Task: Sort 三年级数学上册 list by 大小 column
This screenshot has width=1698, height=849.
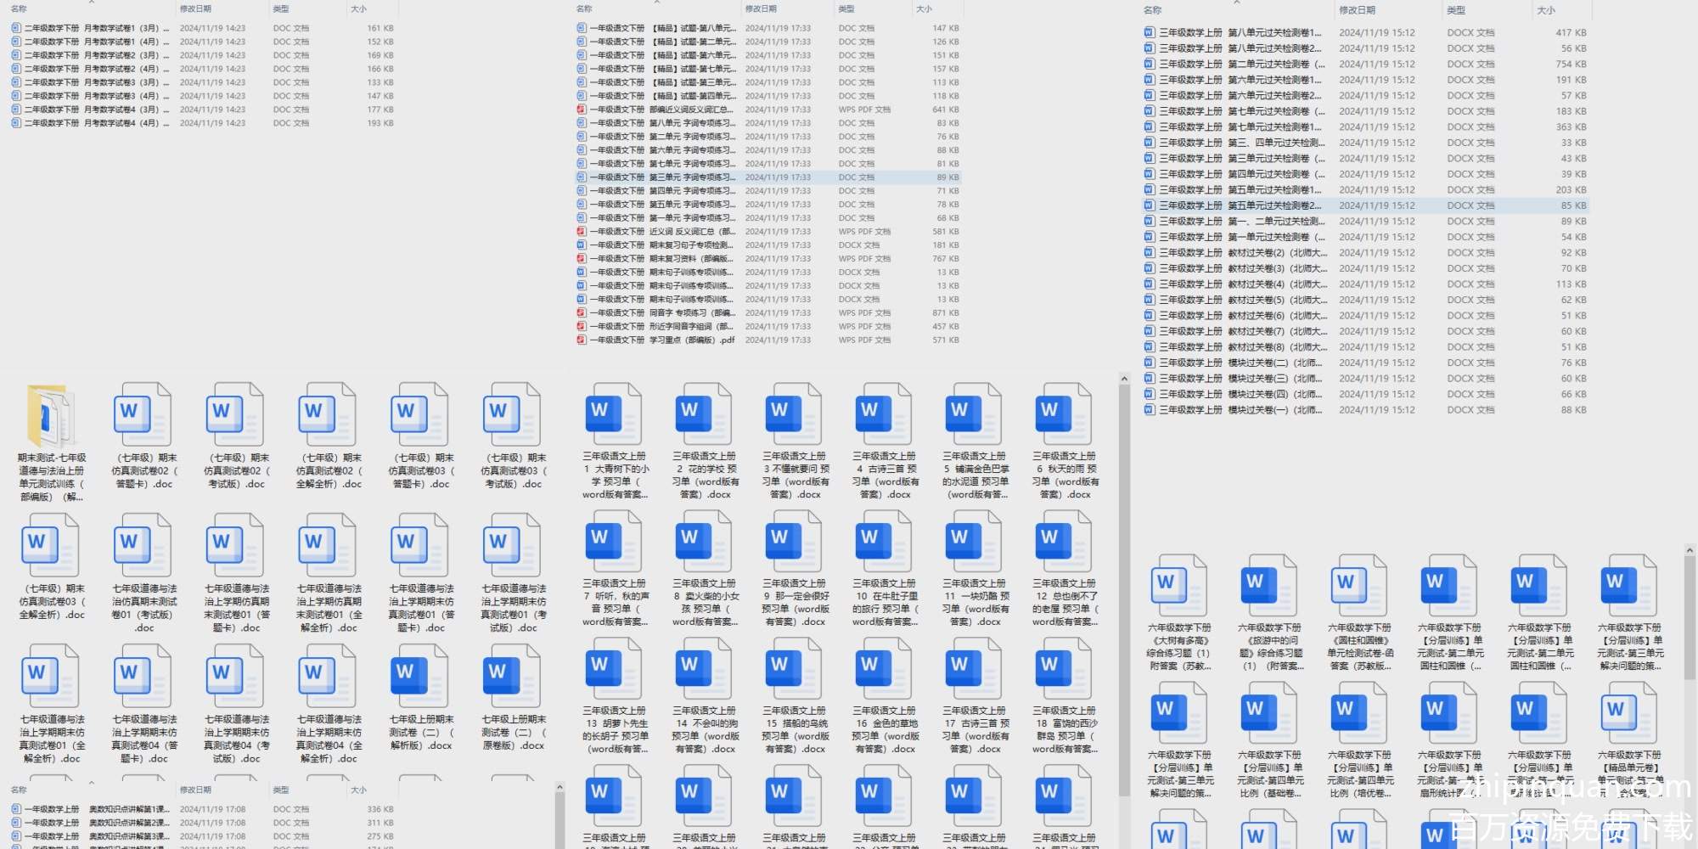Action: point(1546,10)
